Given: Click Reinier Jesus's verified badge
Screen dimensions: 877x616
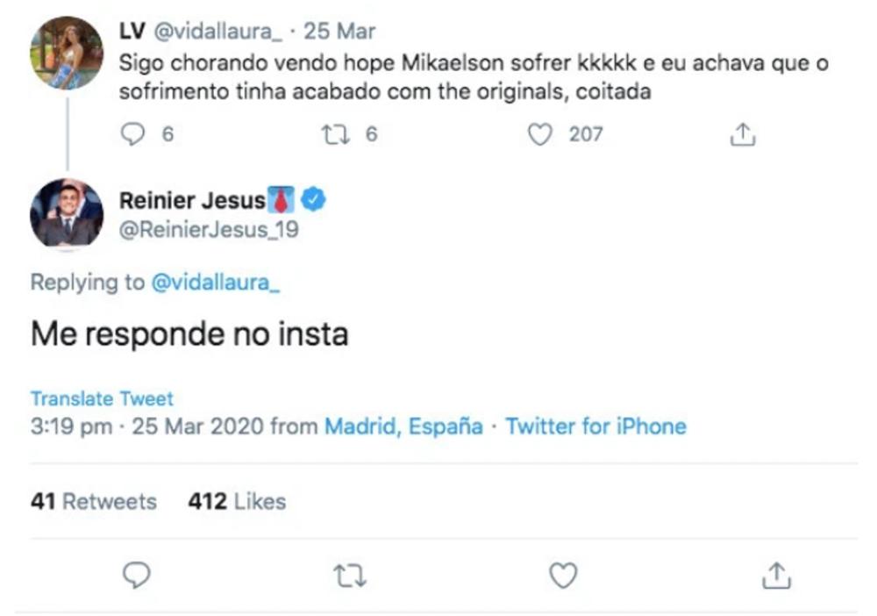Looking at the screenshot, I should 313,200.
